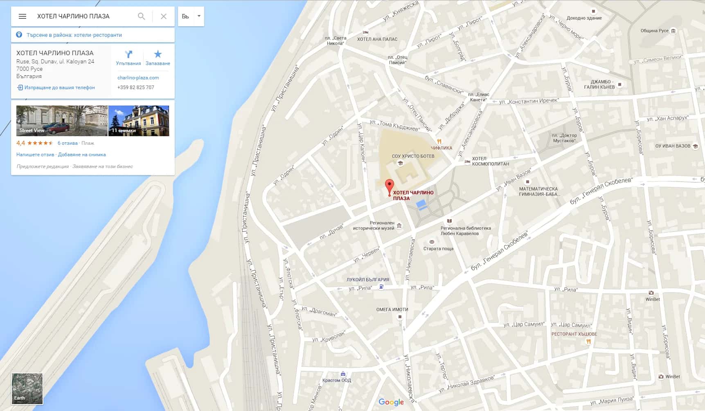Click the ул. Мария Луиза street label
This screenshot has height=411, width=705.
612,400
